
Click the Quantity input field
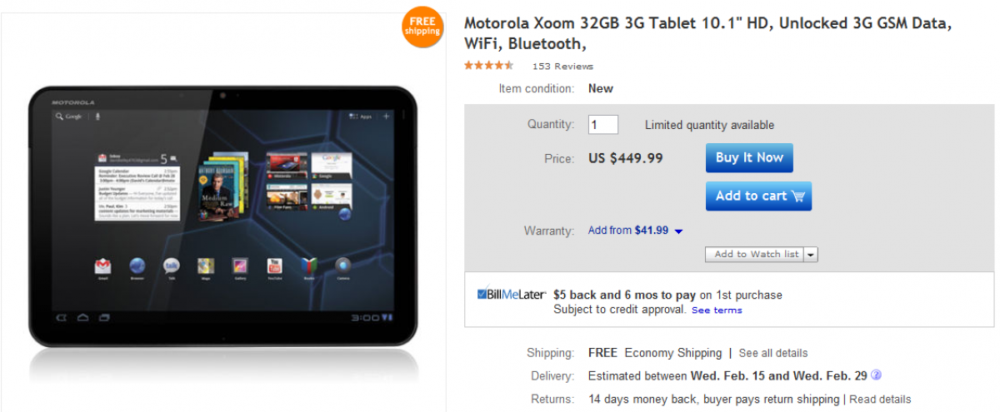coord(602,125)
